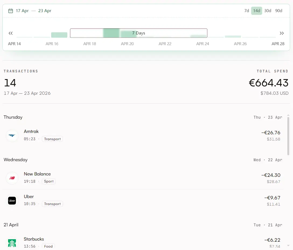Viewport: 293px width, 250px height.
Task: Switch to the 30d range tab
Action: coord(267,10)
